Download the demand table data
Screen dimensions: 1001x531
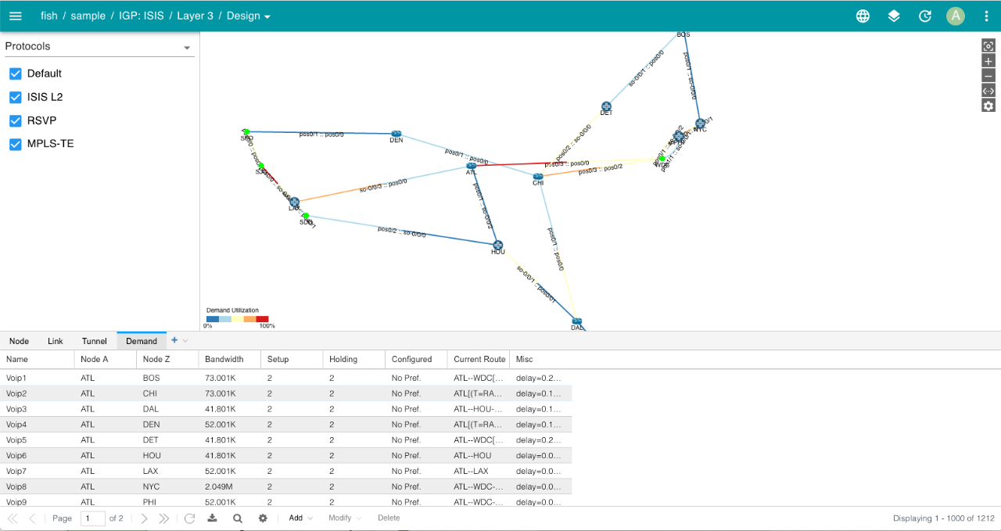212,518
